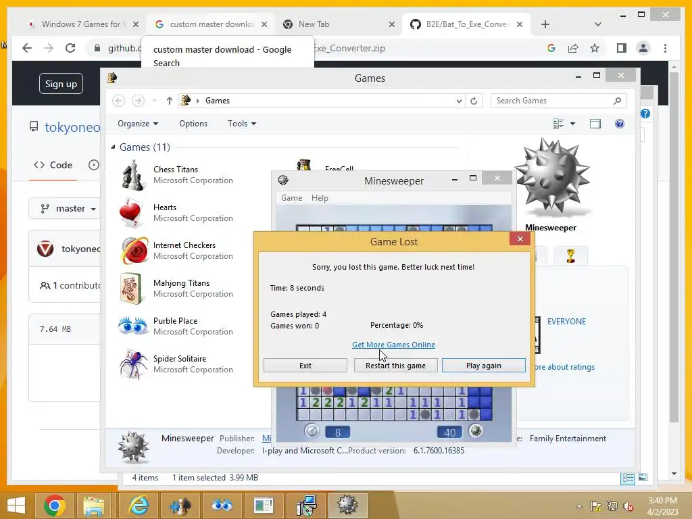
Task: Click Chrome back arrow
Action: click(x=27, y=48)
